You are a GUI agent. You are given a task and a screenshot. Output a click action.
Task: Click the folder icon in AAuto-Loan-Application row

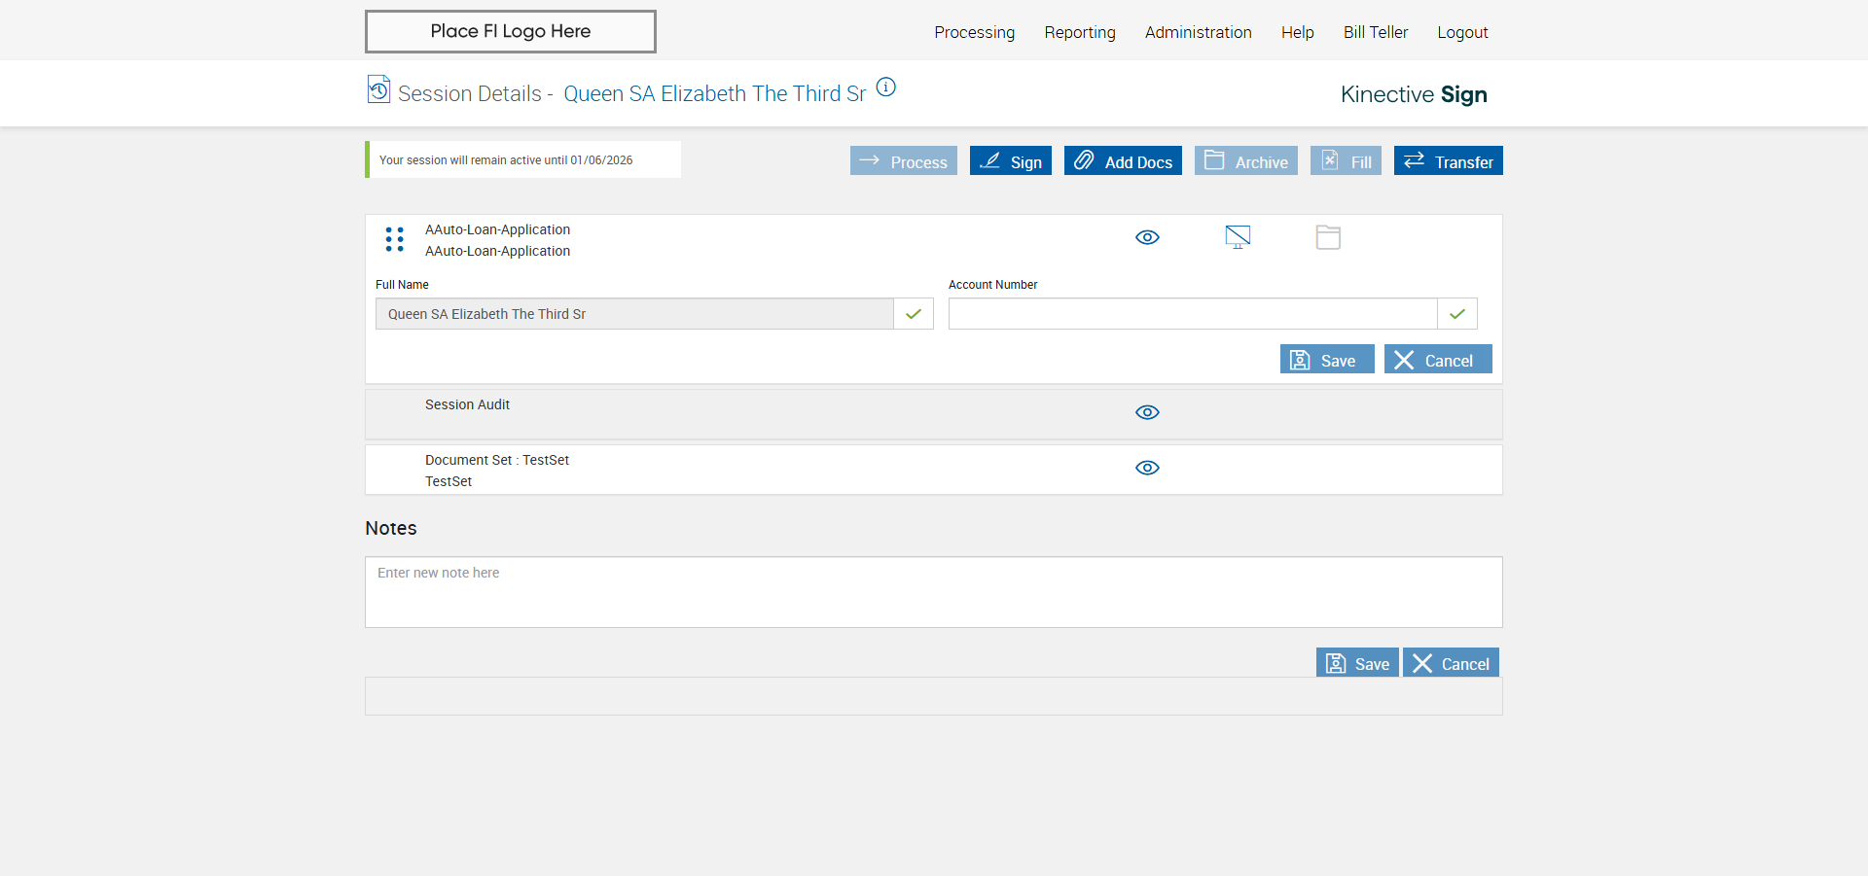point(1328,237)
